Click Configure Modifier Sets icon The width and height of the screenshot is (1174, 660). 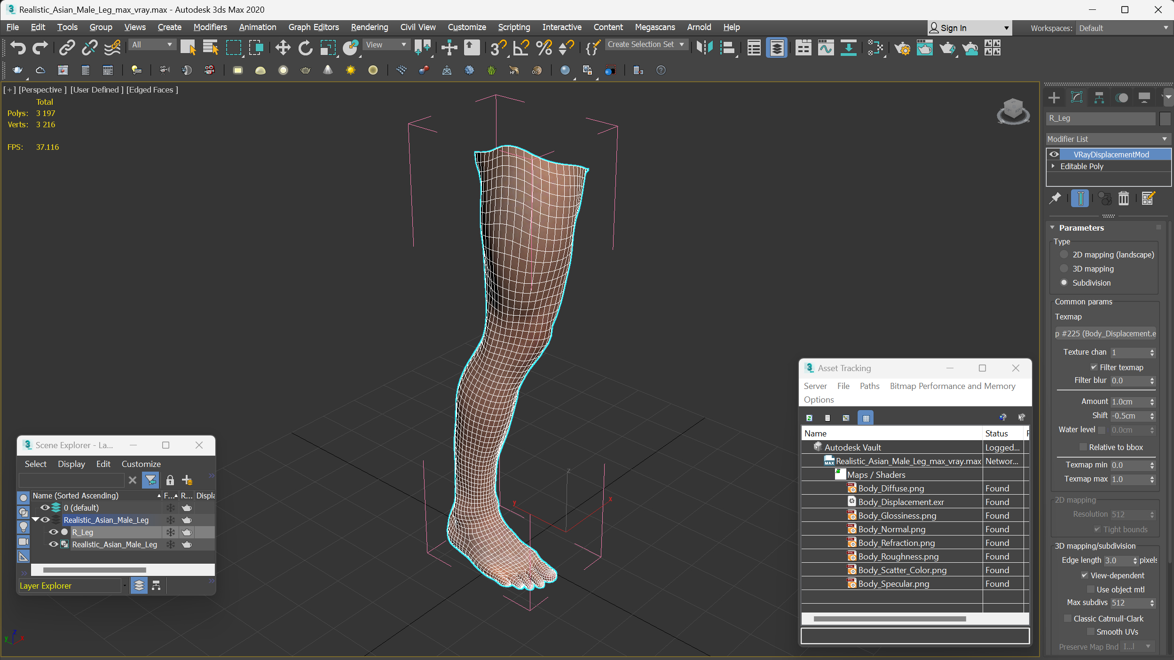[1148, 199]
